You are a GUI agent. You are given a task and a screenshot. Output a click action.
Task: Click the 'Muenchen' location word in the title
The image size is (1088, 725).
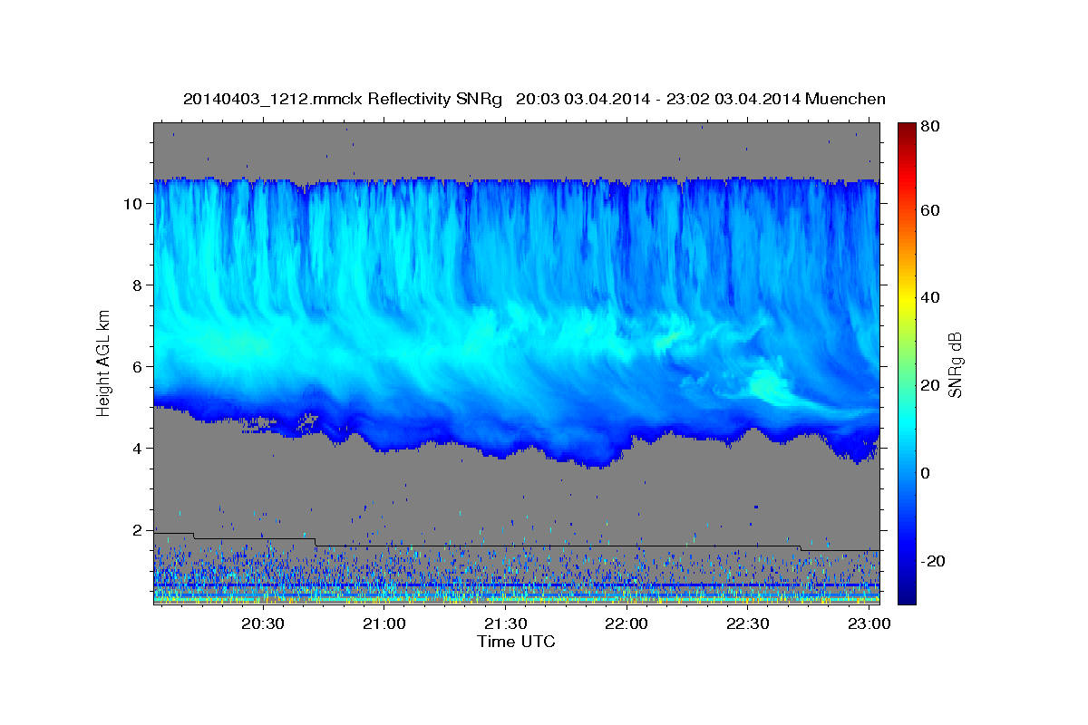click(844, 99)
